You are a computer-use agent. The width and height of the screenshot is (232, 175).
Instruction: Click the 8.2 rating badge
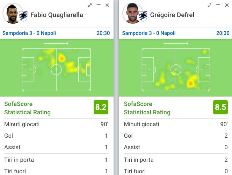coord(101,107)
